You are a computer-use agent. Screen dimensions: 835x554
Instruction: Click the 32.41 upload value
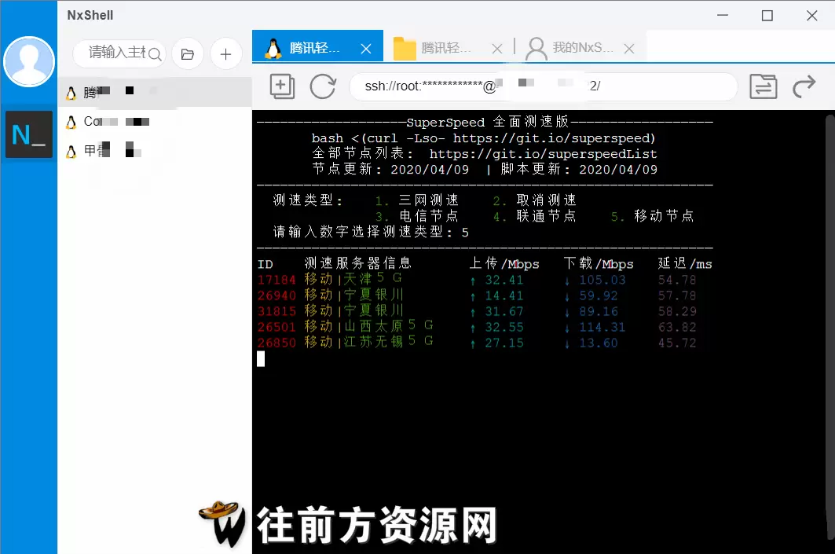504,280
